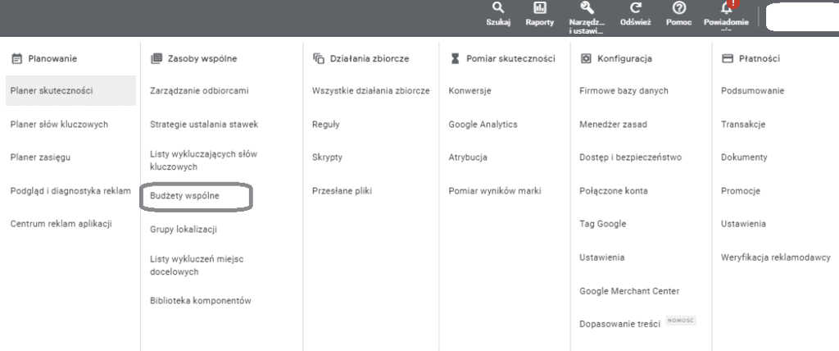Image resolution: width=839 pixels, height=351 pixels.
Task: Open Grupy lokalizacji
Action: pyautogui.click(x=183, y=230)
